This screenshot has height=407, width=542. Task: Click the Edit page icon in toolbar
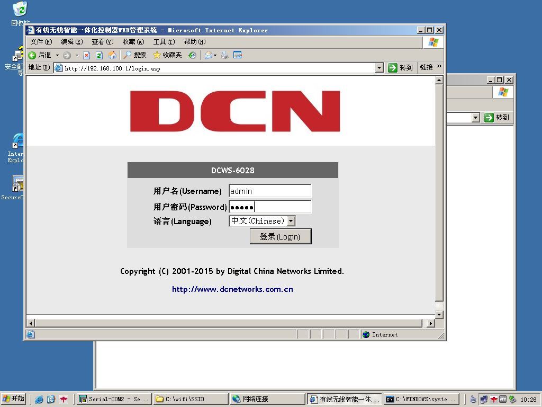click(238, 55)
